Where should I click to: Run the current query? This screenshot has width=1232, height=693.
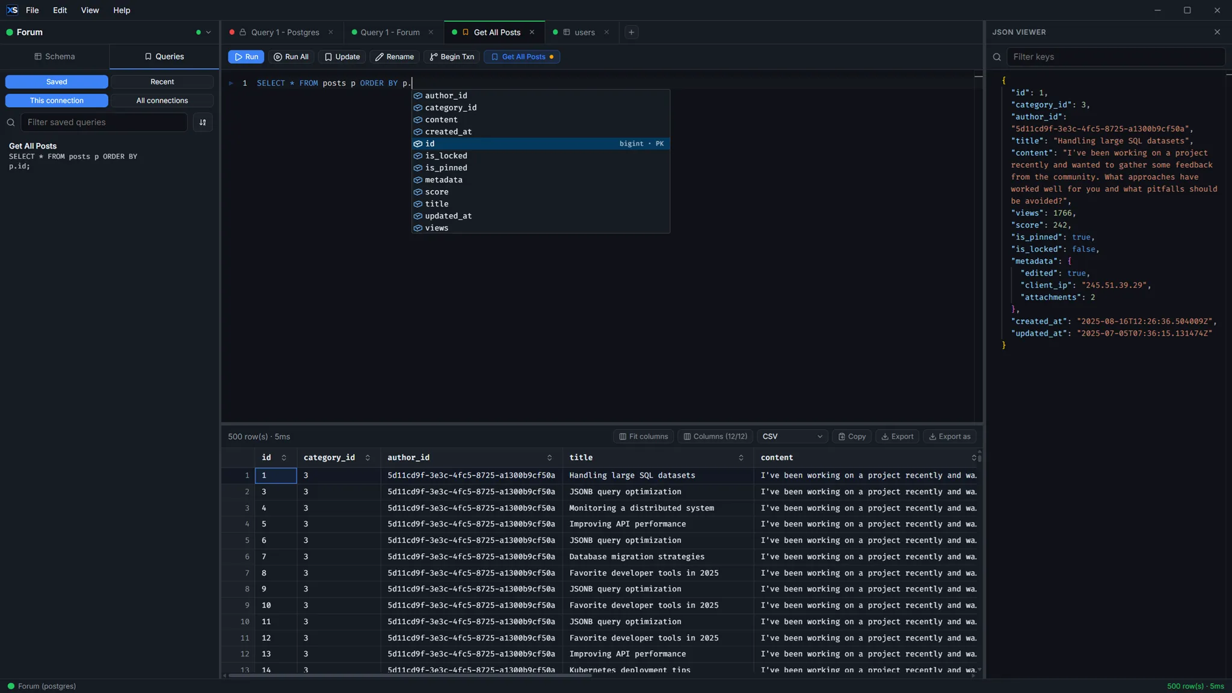point(246,57)
